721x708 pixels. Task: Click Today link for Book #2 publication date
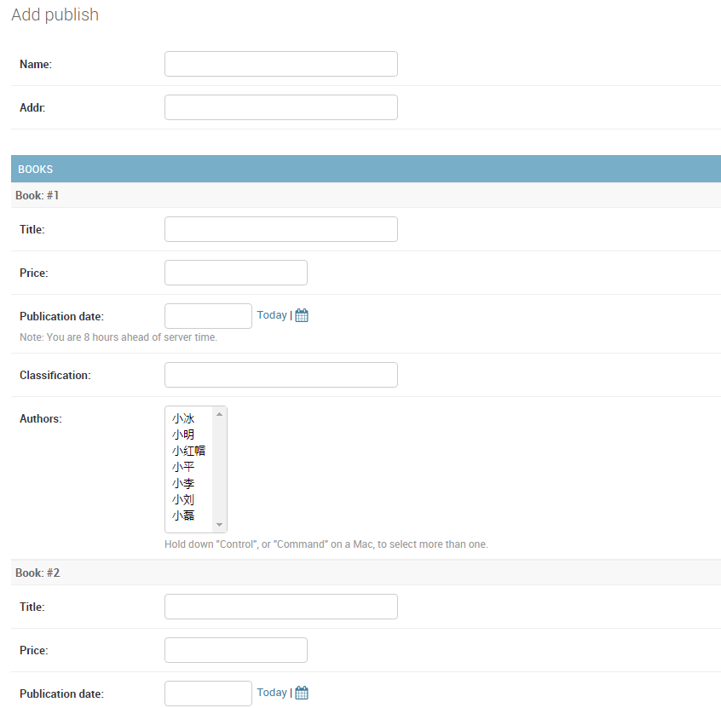coord(272,693)
